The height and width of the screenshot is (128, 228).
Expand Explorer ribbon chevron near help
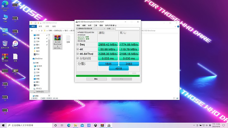click(x=175, y=27)
